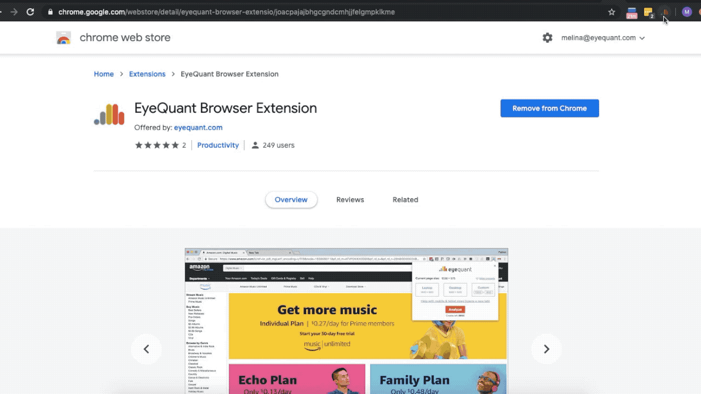Click the EyeQuant colored bars logo
Screen dimensions: 701x394
click(109, 114)
